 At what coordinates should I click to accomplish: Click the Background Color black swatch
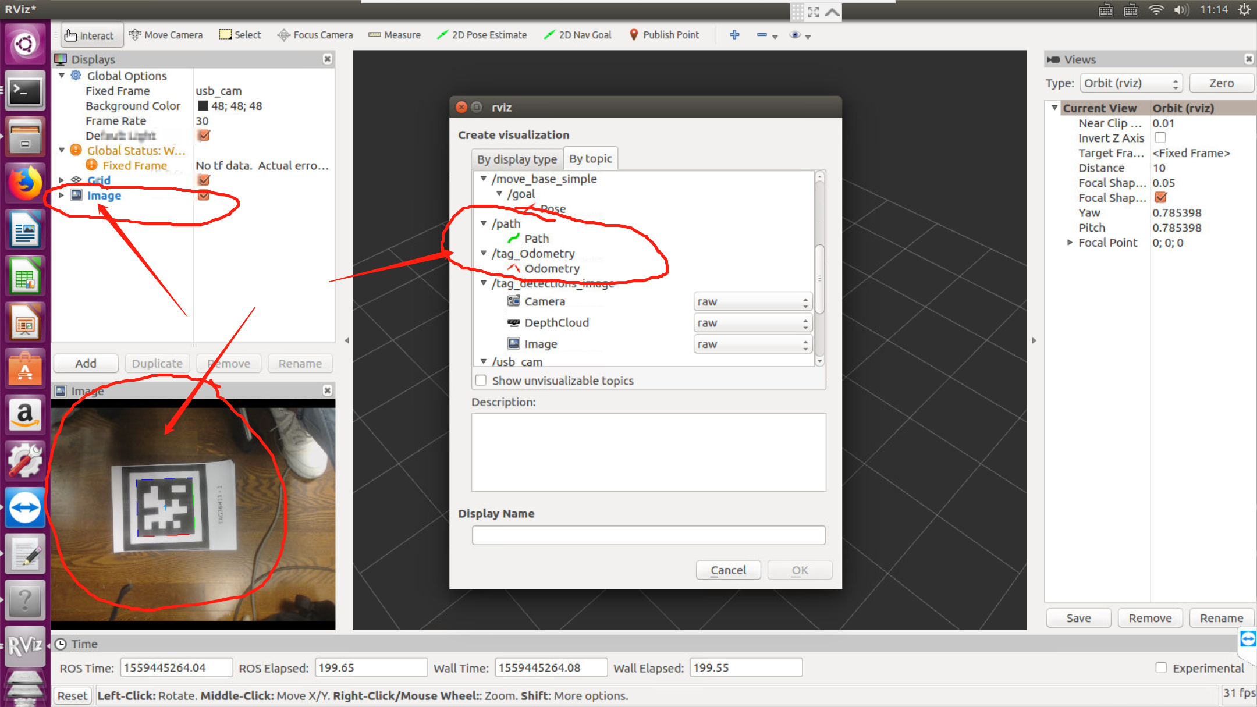click(203, 106)
